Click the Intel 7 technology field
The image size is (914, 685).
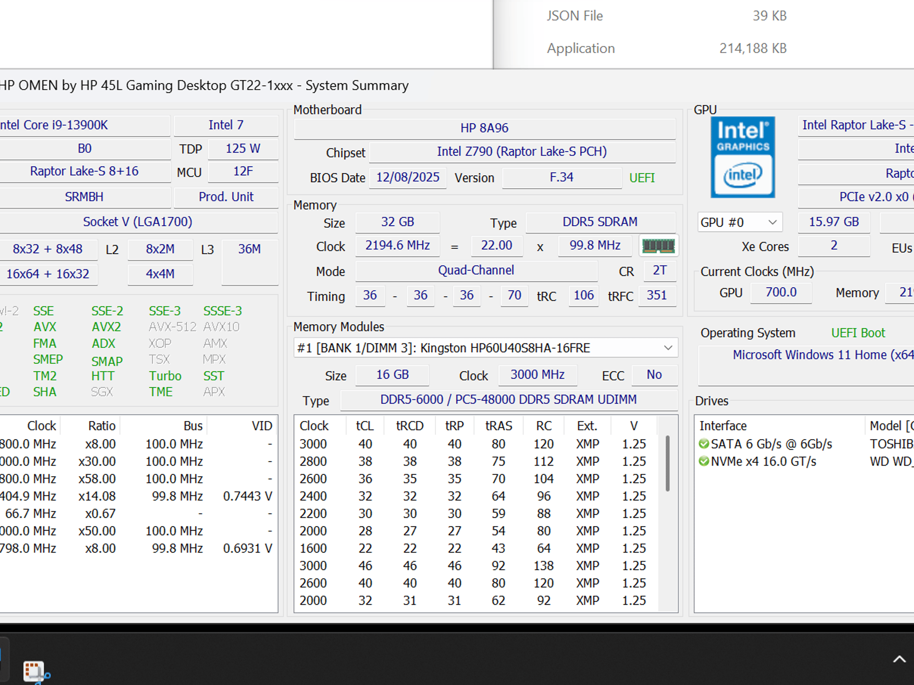pos(226,125)
